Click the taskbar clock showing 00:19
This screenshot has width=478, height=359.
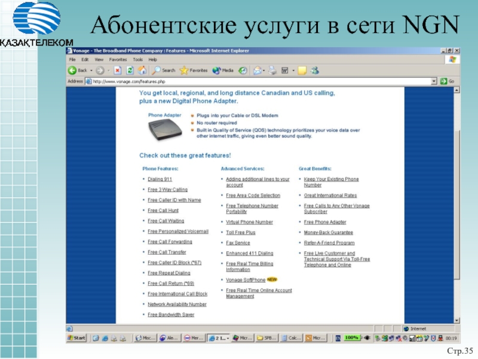tap(451, 338)
